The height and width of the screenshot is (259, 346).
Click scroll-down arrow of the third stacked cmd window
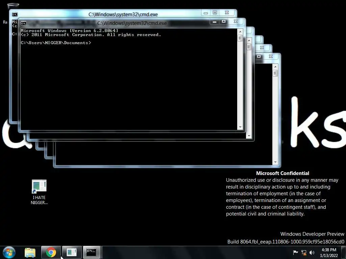(x=249, y=136)
